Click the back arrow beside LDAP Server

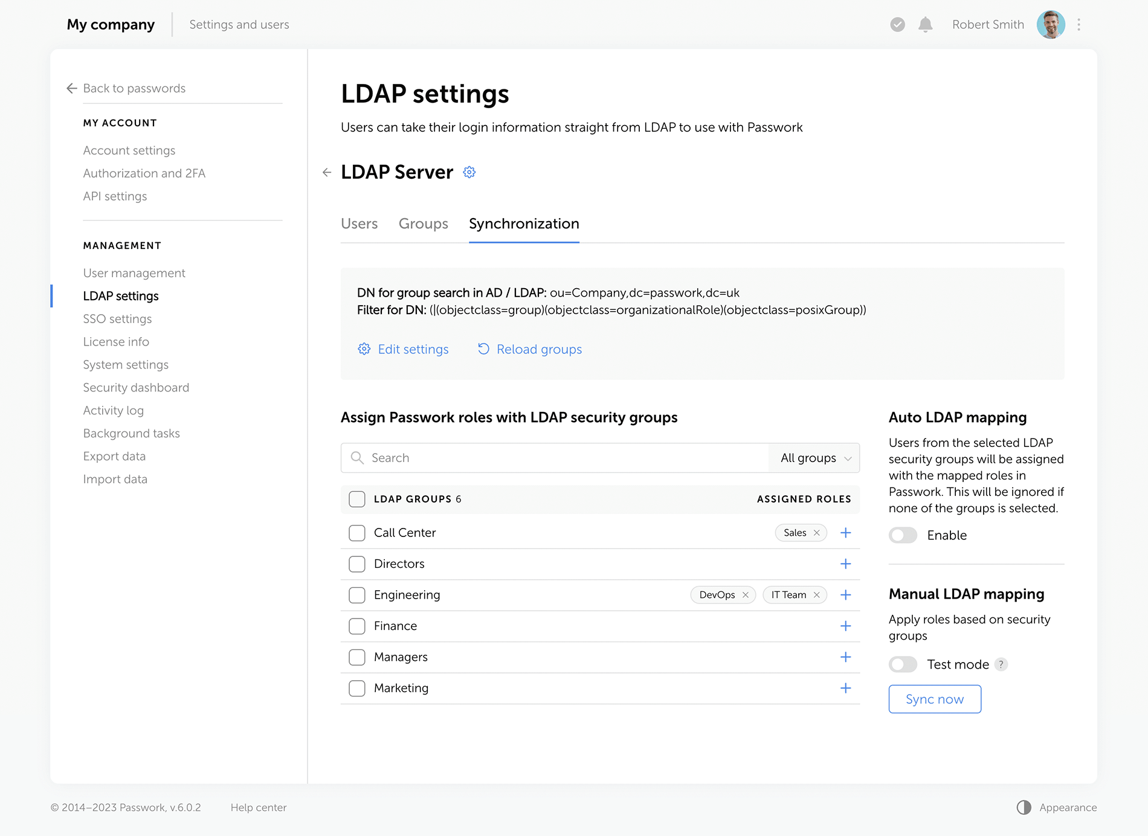tap(327, 172)
